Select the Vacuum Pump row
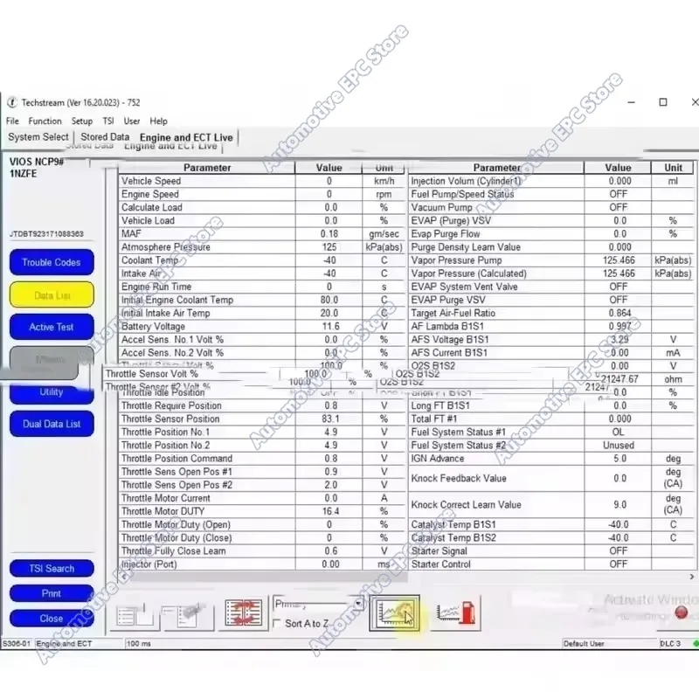Viewport: 699px width, 699px height. 551,207
